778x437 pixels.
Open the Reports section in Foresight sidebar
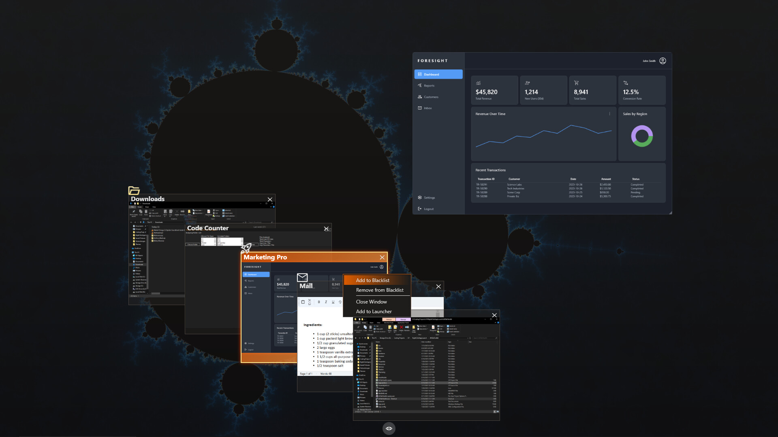pyautogui.click(x=430, y=85)
